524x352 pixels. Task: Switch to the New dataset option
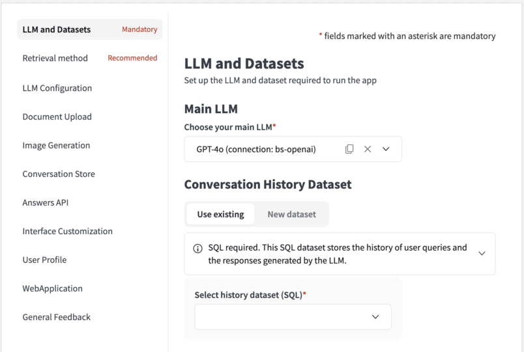tap(292, 214)
